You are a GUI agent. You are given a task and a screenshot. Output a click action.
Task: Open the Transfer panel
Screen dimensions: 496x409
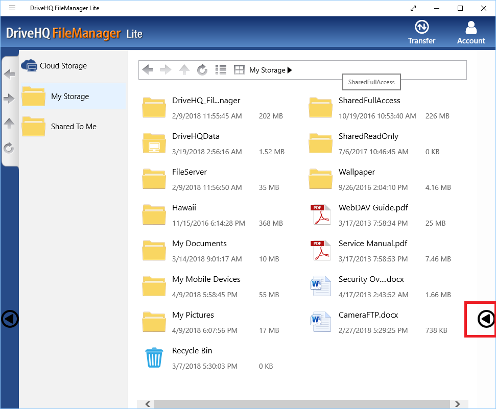[x=421, y=32]
